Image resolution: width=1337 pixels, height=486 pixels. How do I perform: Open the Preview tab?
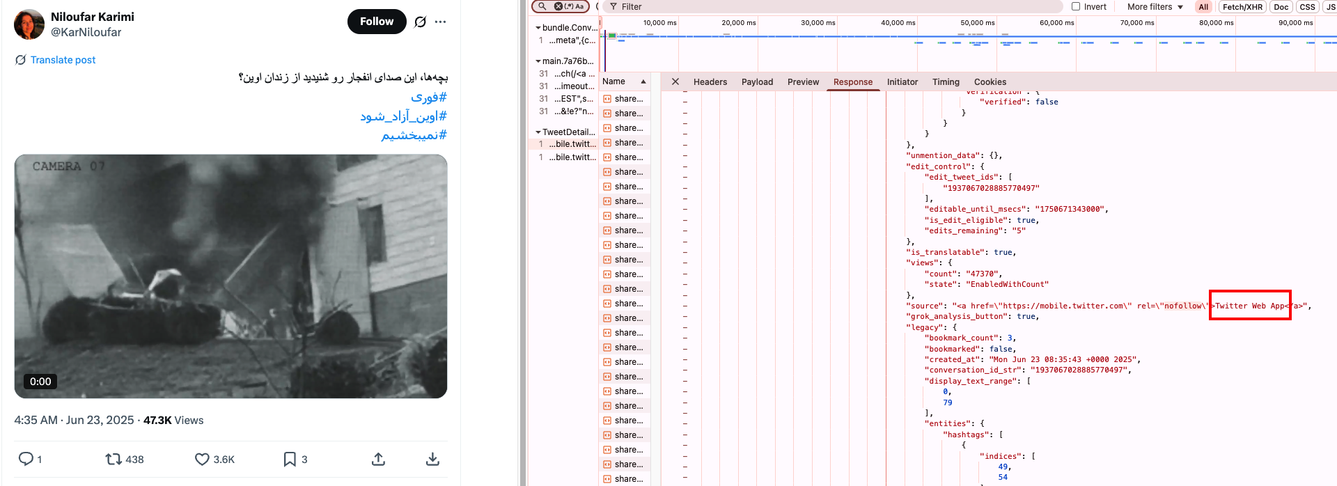pyautogui.click(x=803, y=82)
